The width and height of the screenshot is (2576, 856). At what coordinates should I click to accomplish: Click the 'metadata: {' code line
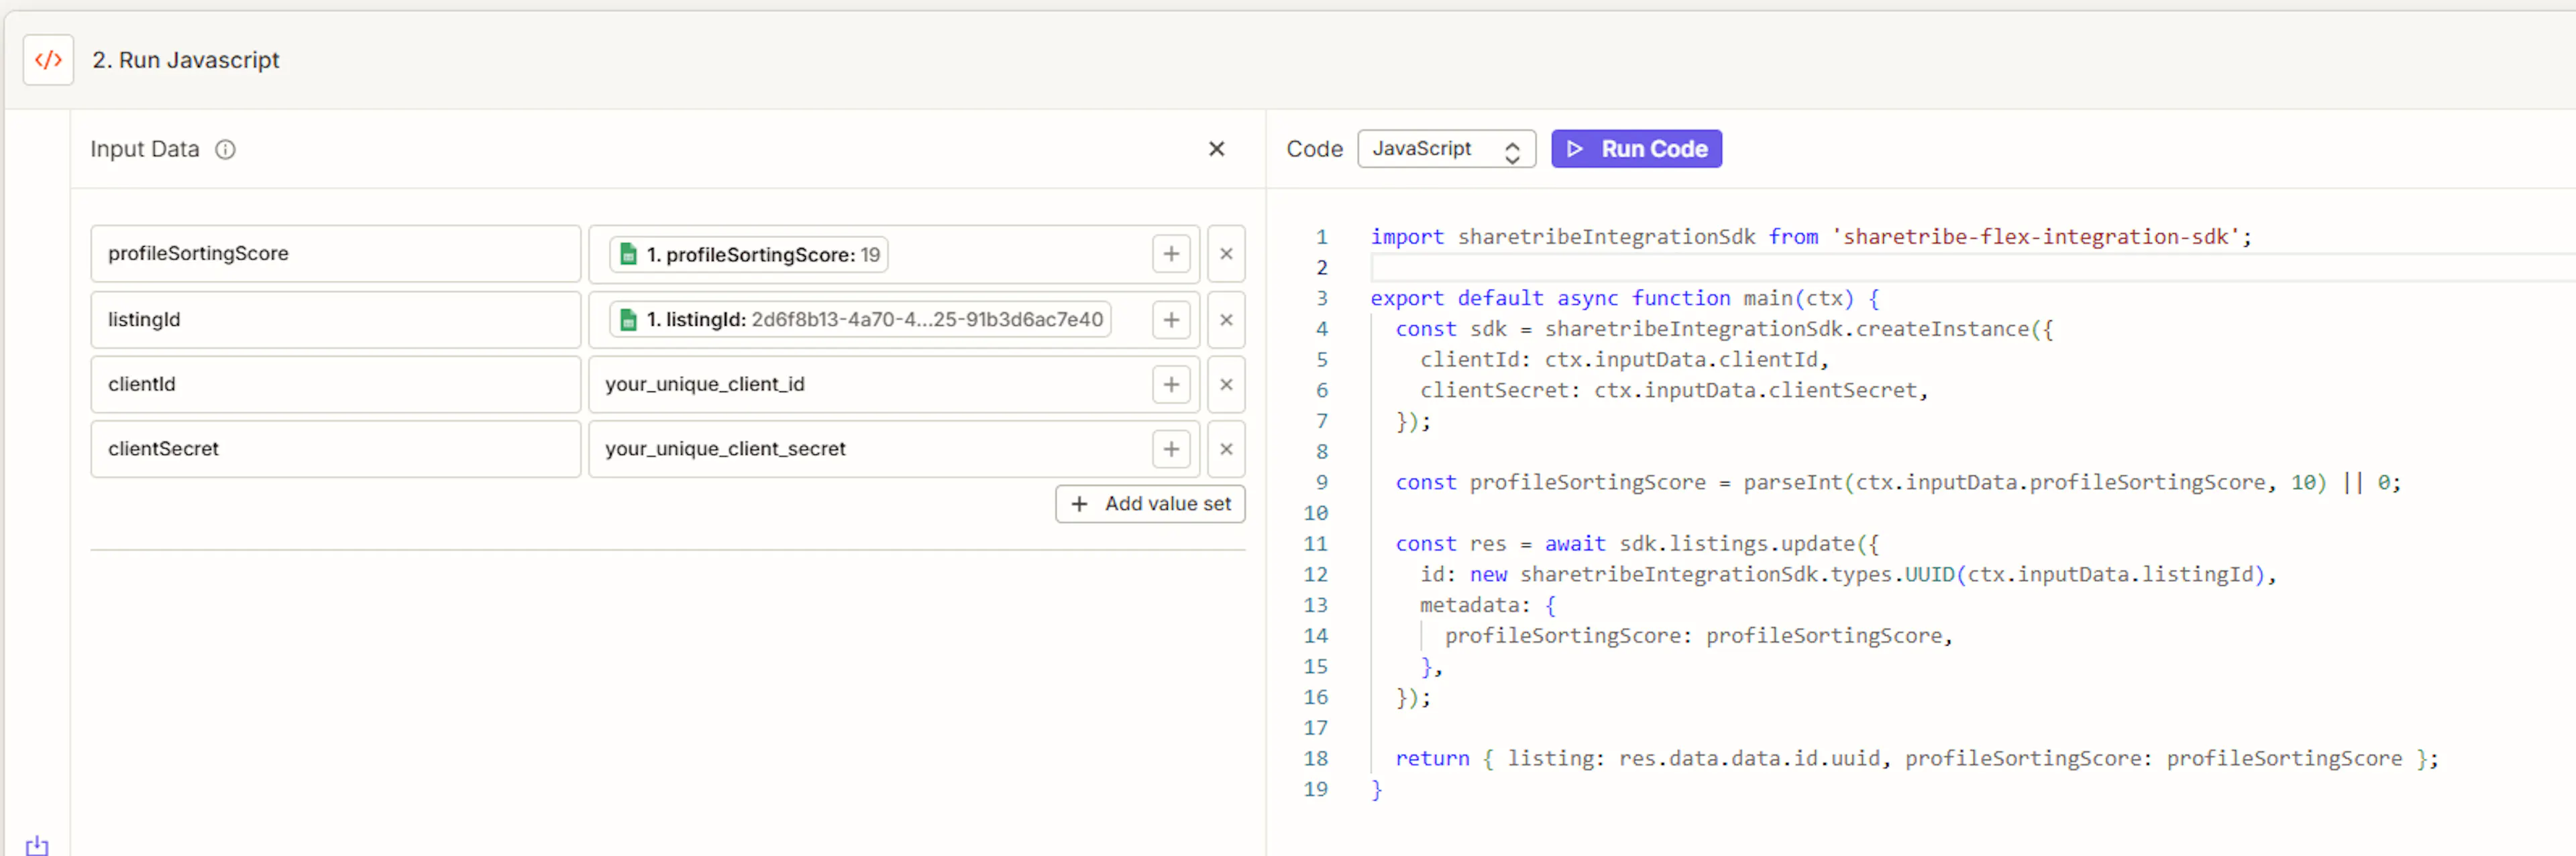coord(1487,605)
